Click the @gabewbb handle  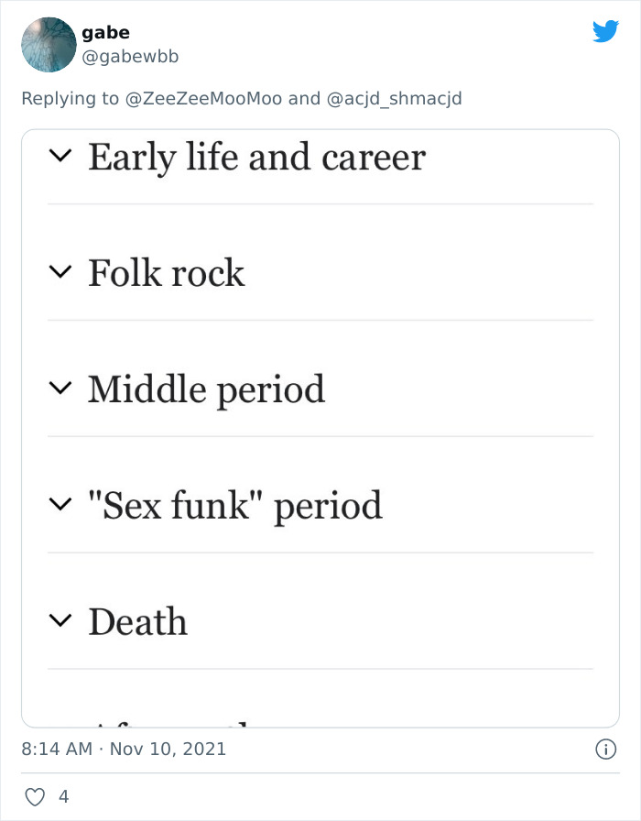(x=133, y=55)
